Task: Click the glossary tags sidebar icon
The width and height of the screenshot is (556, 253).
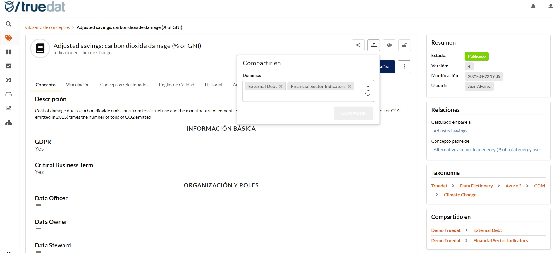Action: tap(9, 38)
